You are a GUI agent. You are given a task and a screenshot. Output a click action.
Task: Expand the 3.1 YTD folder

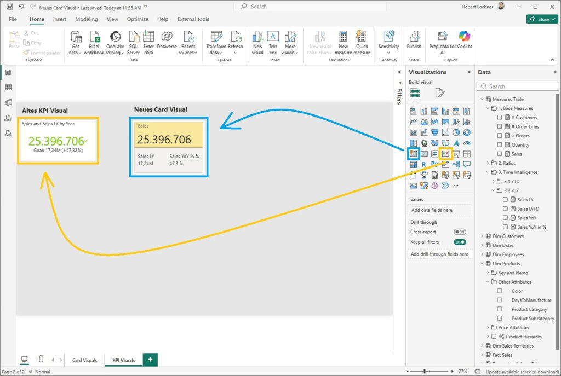pos(493,181)
